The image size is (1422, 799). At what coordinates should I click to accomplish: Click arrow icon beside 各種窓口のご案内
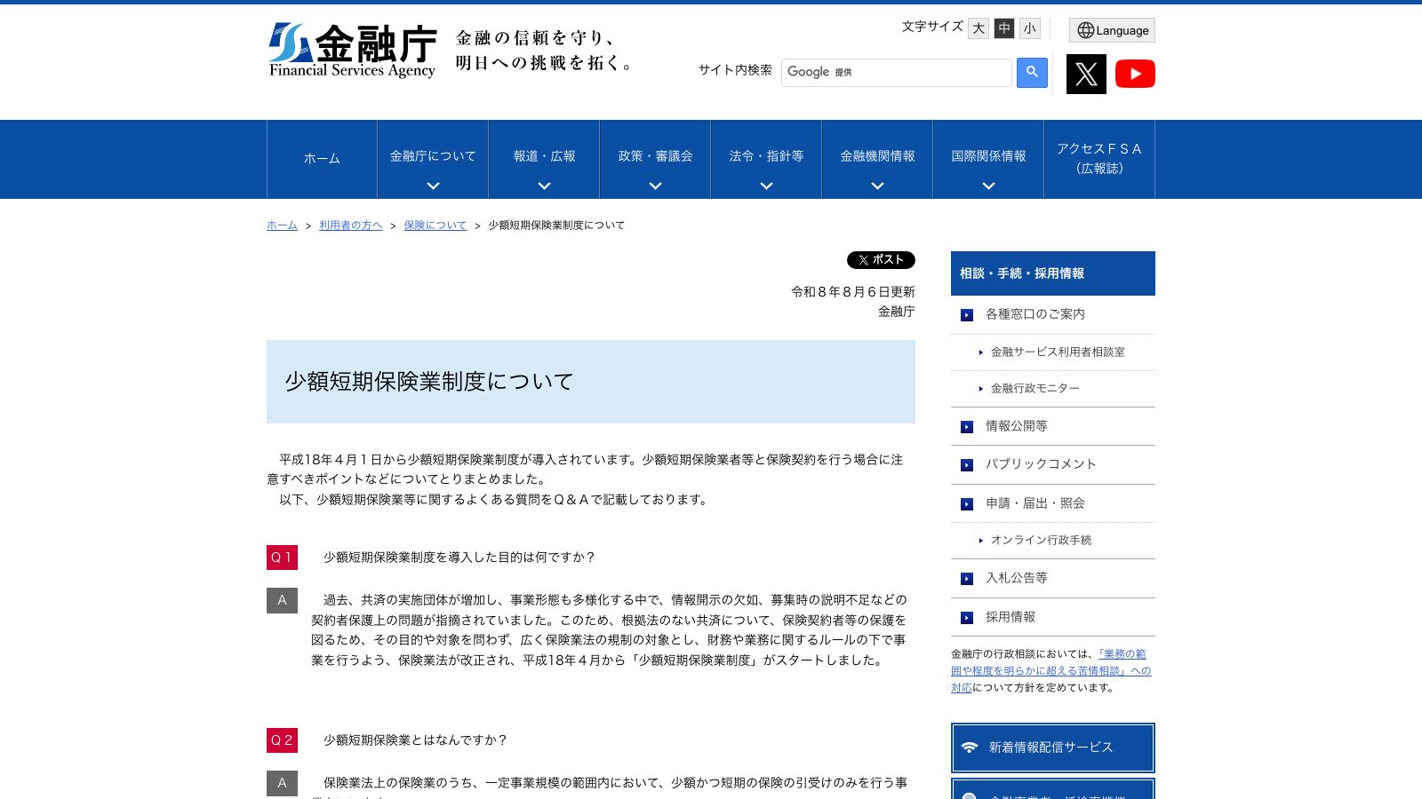click(x=967, y=315)
